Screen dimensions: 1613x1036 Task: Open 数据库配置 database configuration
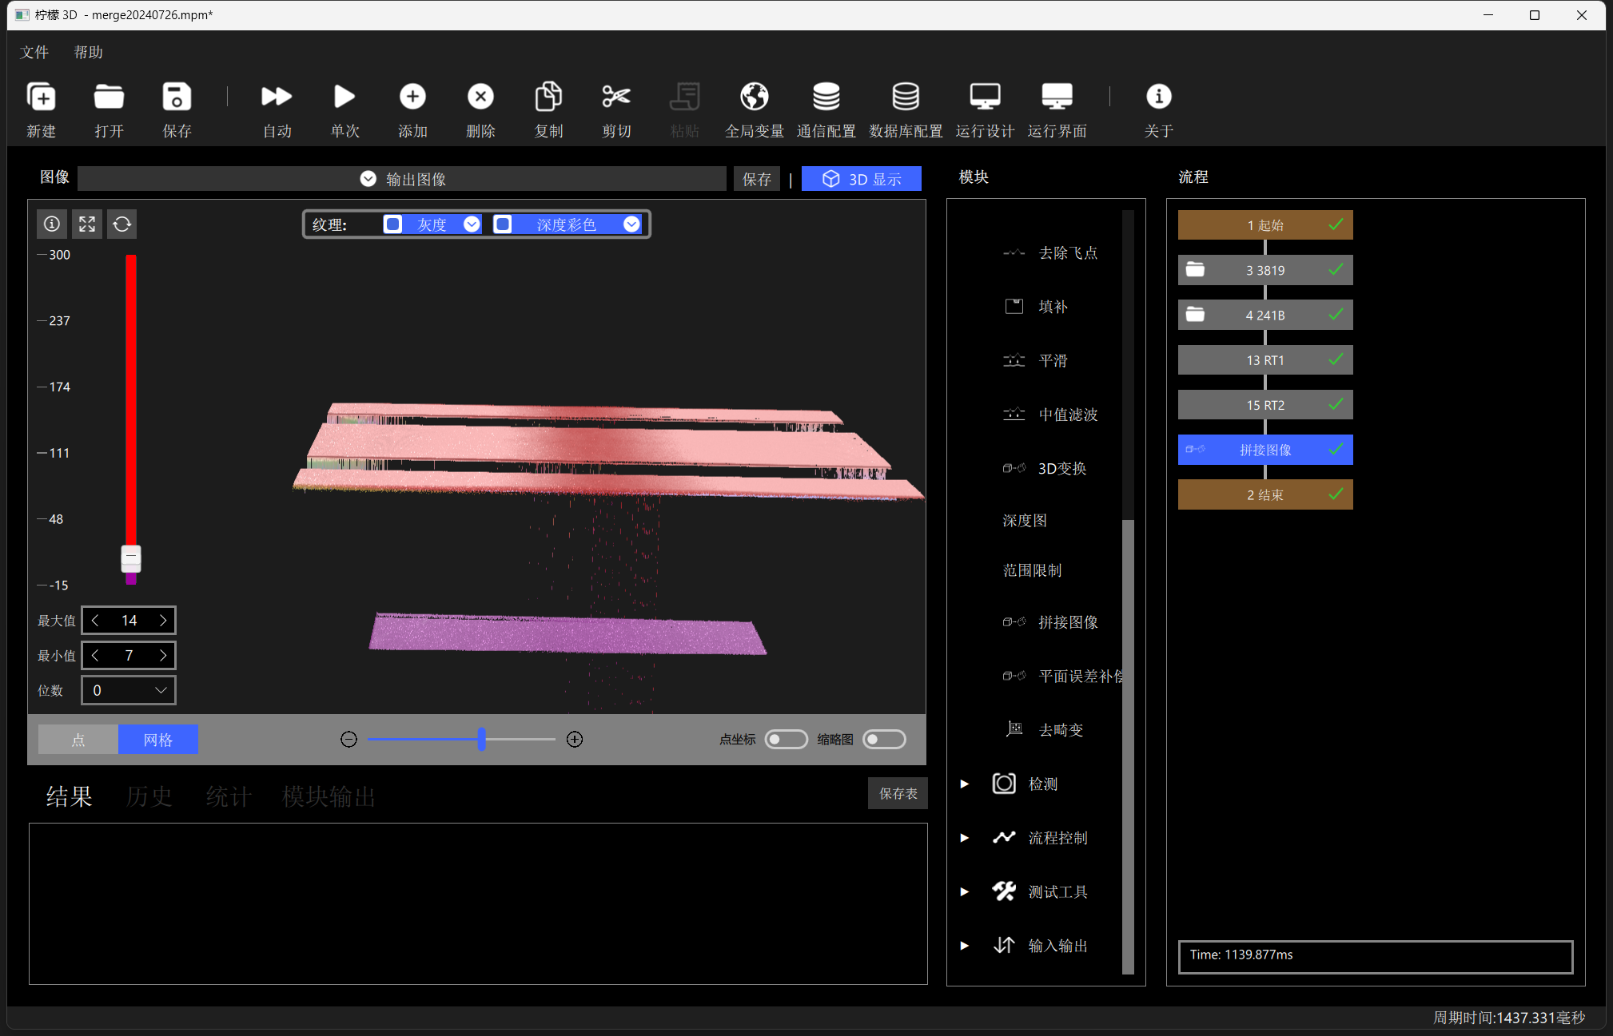coord(905,97)
